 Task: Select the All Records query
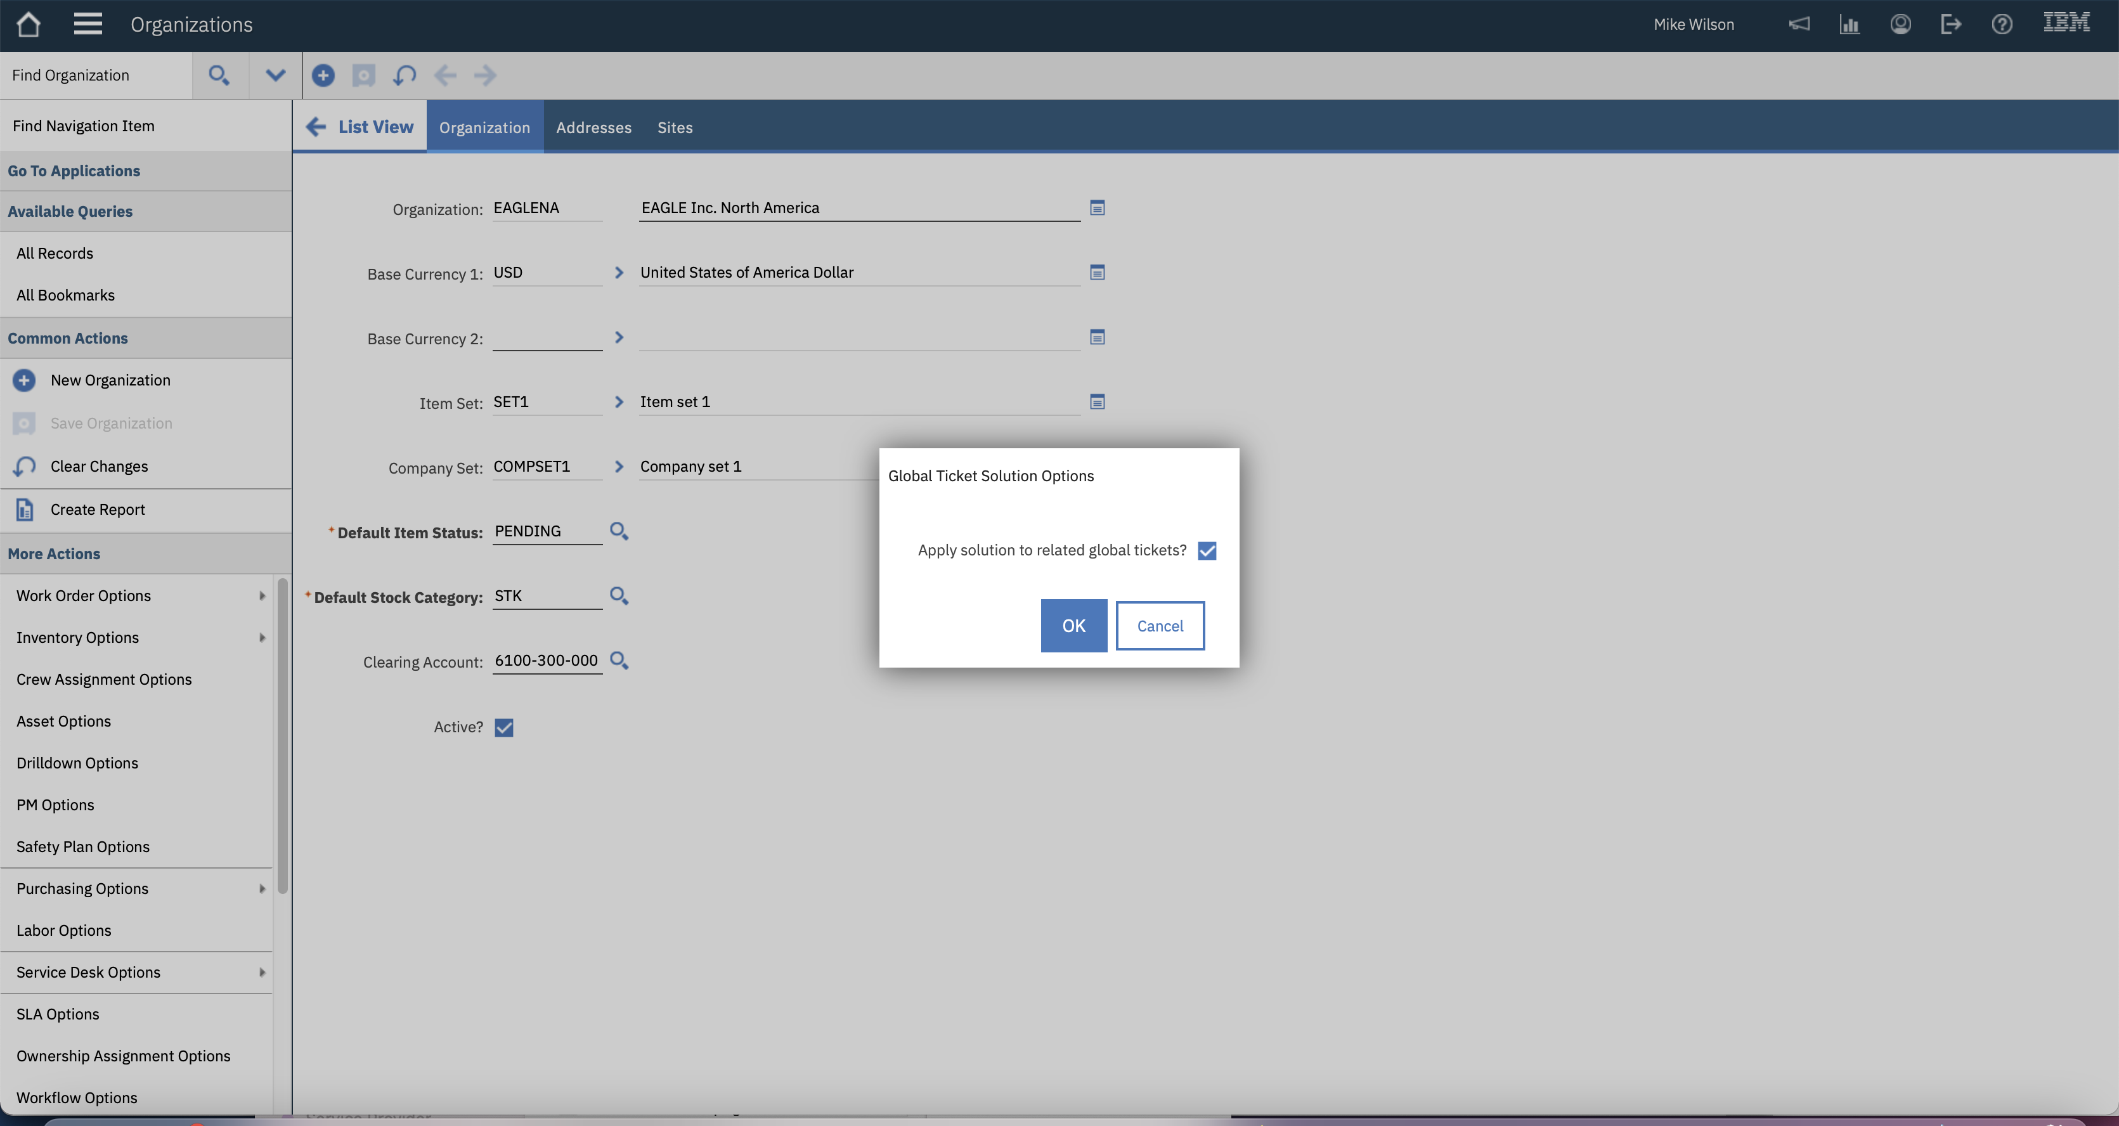pyautogui.click(x=55, y=252)
